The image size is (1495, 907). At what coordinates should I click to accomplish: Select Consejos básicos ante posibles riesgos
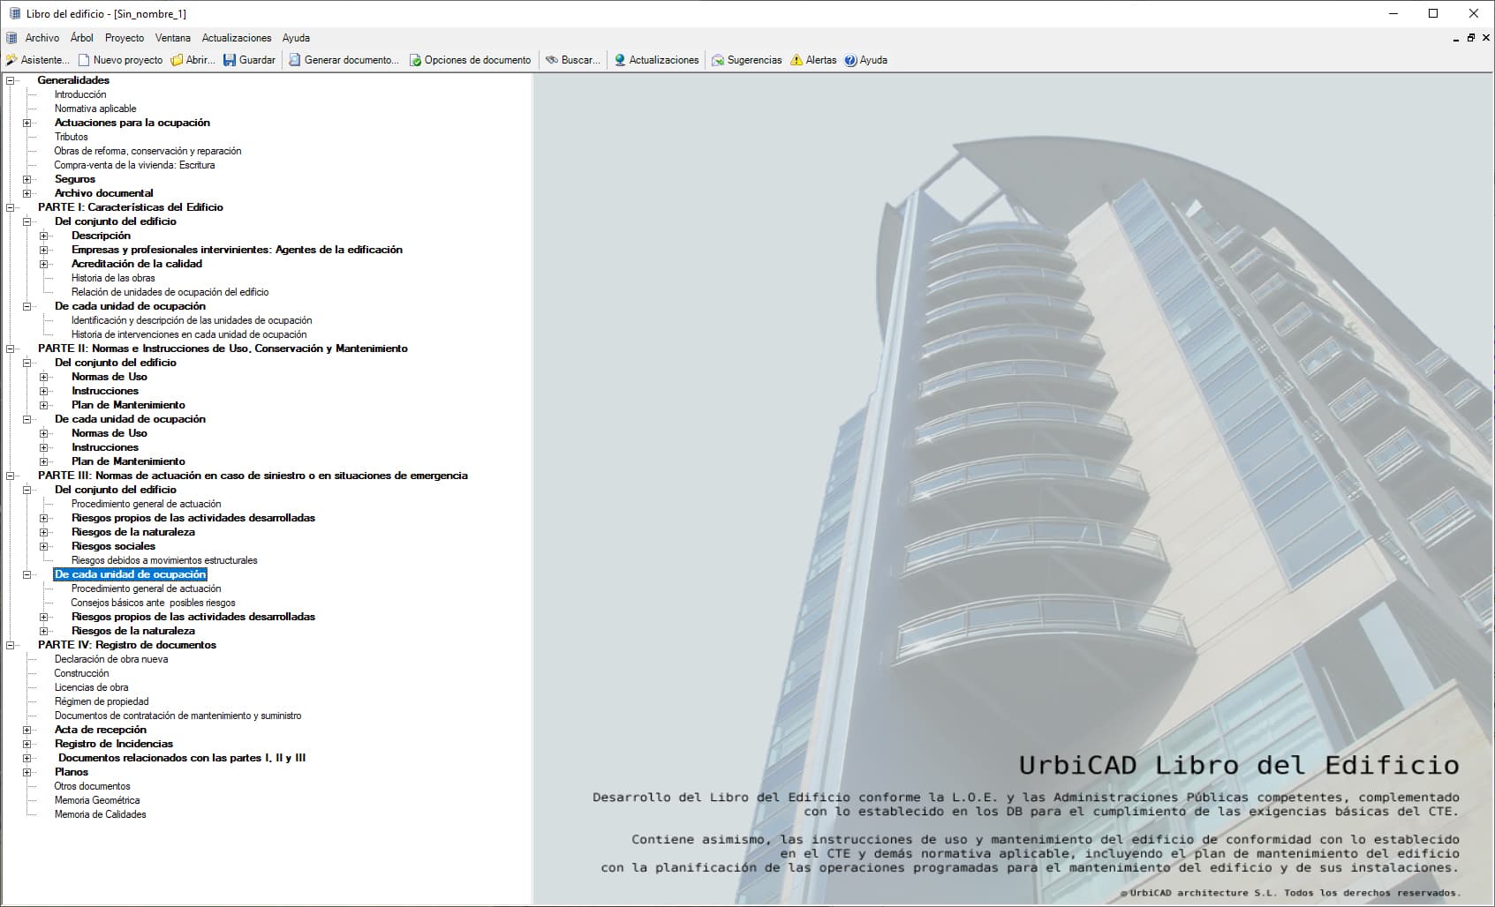154,603
